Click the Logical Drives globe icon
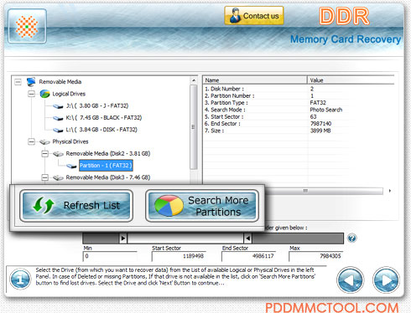 (44, 94)
